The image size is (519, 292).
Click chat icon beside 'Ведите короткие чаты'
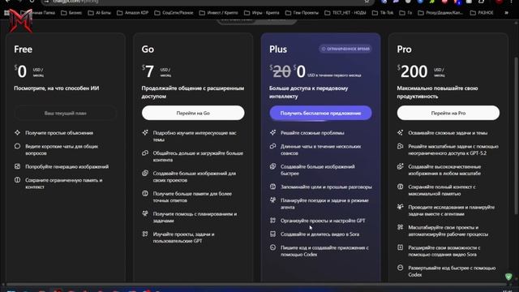point(17,146)
